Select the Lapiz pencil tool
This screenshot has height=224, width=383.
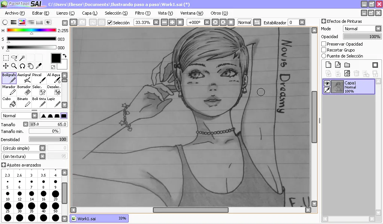pos(54,102)
